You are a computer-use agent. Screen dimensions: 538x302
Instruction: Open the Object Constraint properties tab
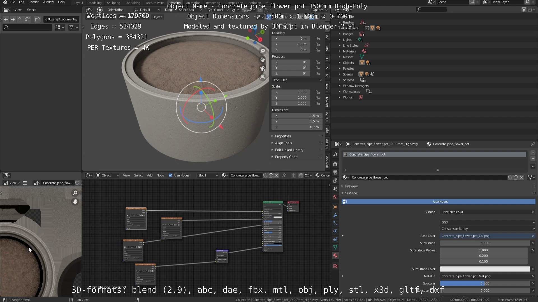coord(335,239)
